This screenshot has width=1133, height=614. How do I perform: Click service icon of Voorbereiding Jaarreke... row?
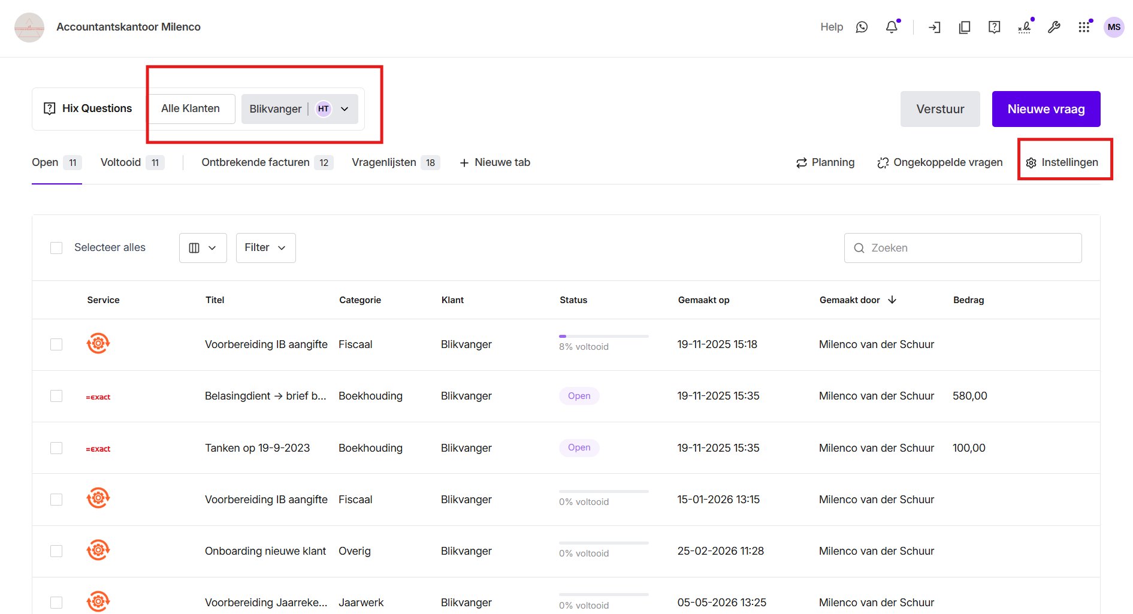(x=98, y=601)
